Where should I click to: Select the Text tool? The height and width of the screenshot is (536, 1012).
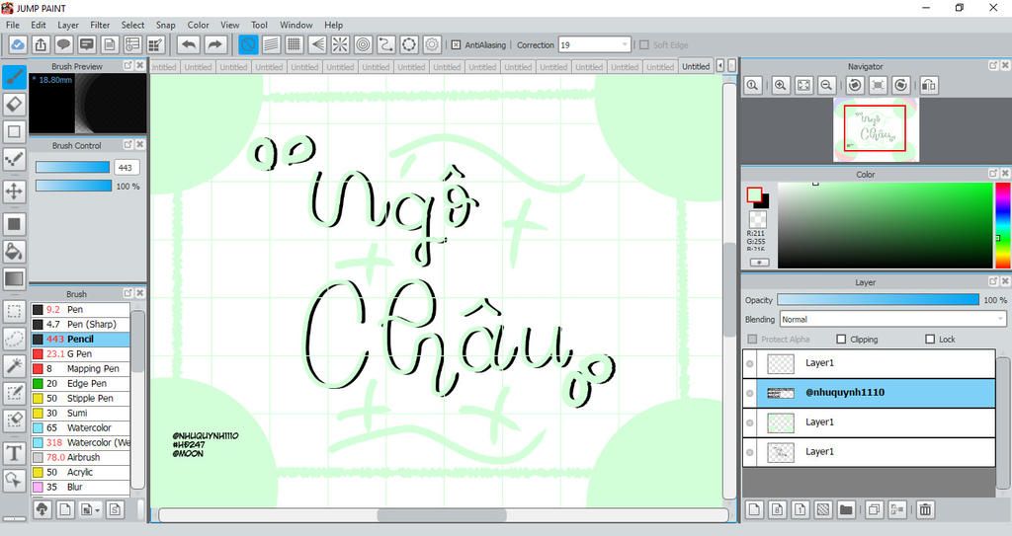click(14, 453)
